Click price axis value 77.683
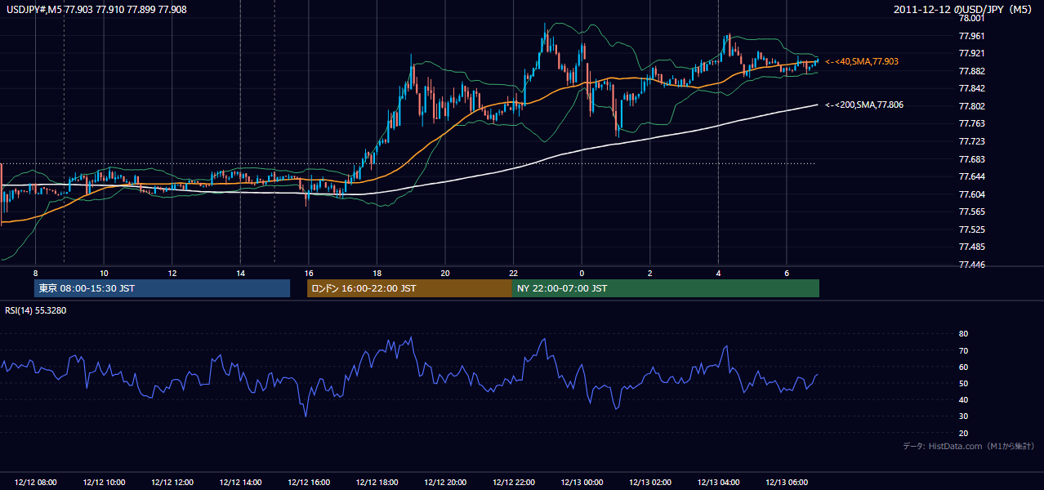1044x490 pixels. click(971, 159)
